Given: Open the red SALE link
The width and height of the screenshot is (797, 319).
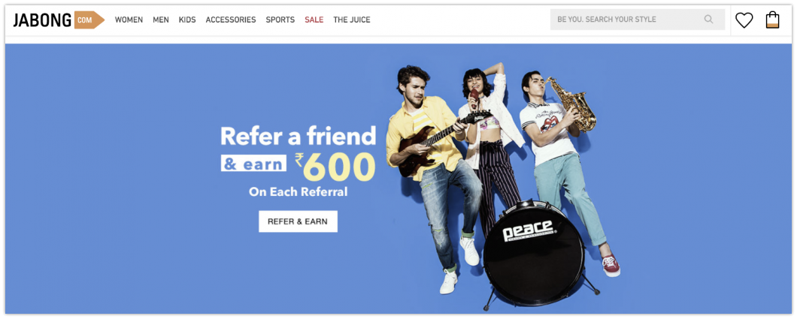Looking at the screenshot, I should 314,20.
